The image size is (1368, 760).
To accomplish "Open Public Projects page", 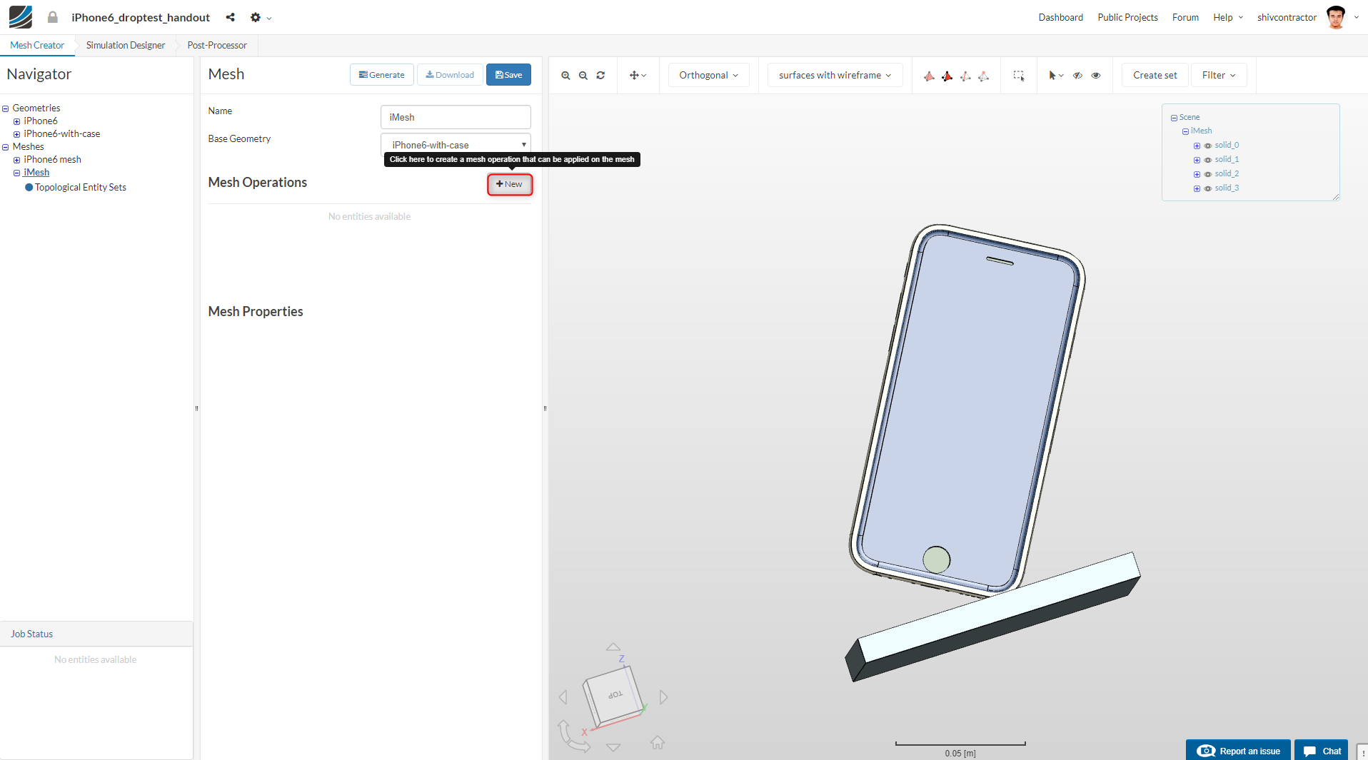I will pyautogui.click(x=1127, y=17).
